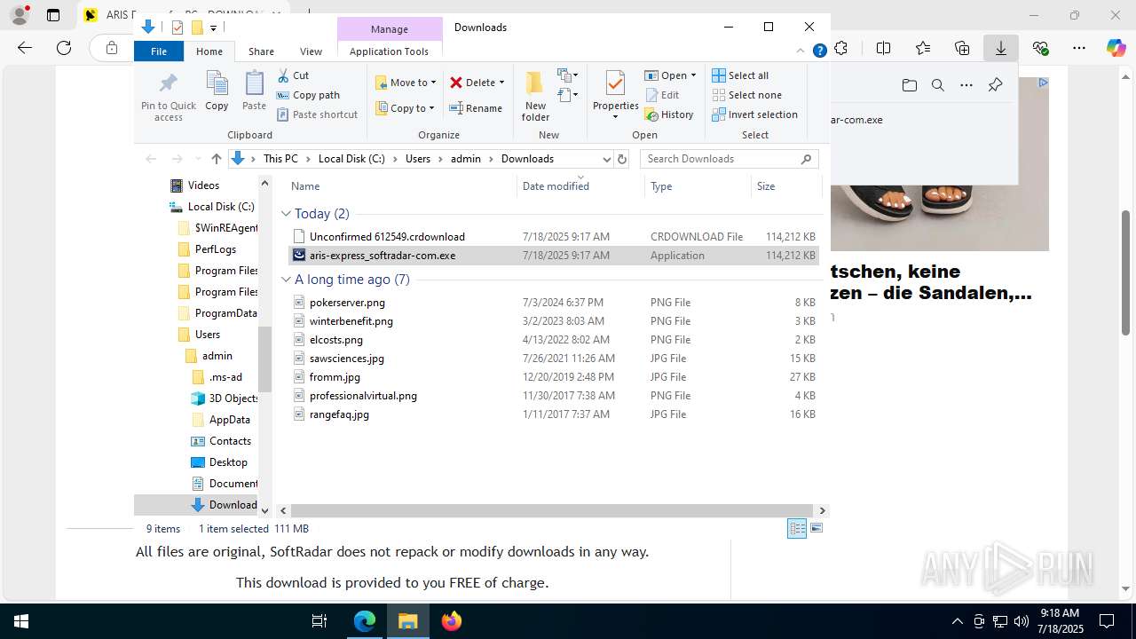This screenshot has height=639, width=1136.
Task: Pin the Edge downloads panel
Action: (995, 85)
